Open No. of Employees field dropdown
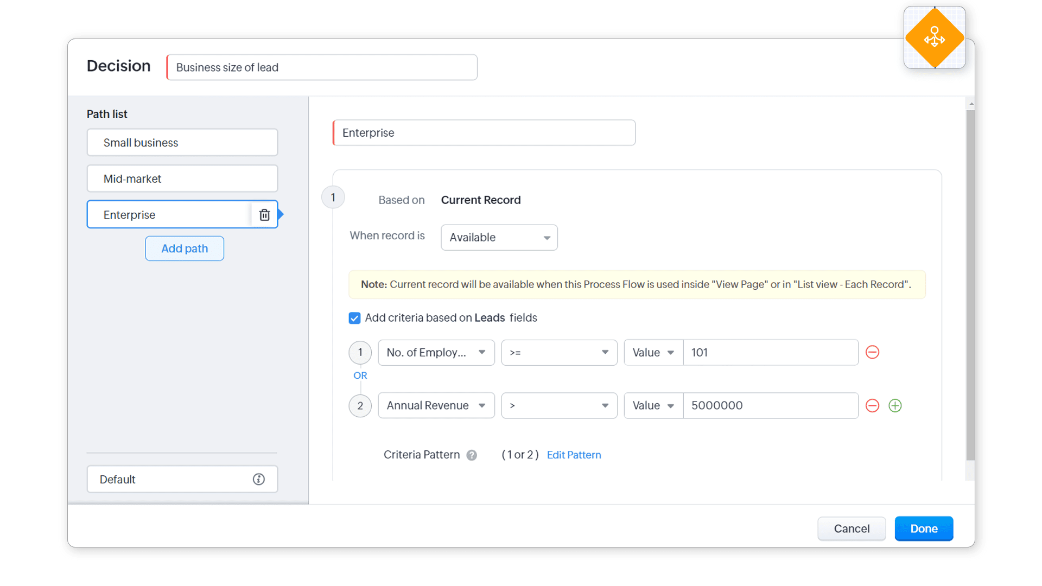Image resolution: width=1042 pixels, height=586 pixels. point(436,353)
